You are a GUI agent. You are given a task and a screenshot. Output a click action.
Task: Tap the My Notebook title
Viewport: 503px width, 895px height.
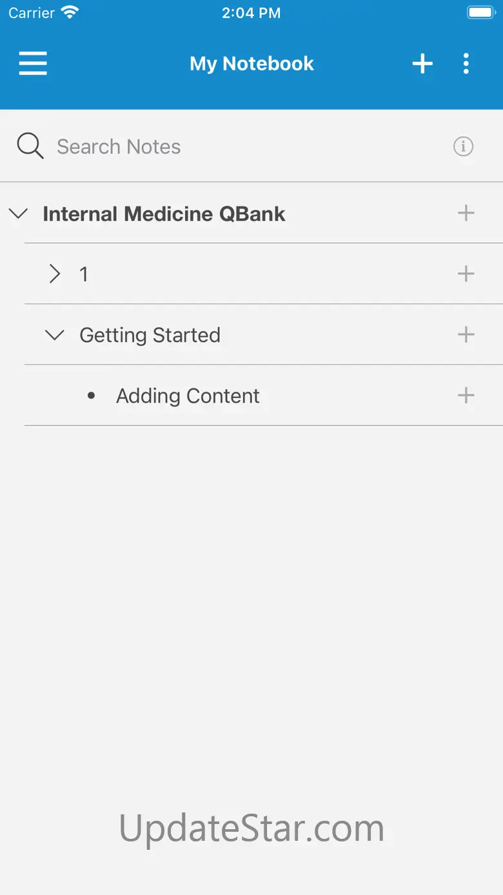pyautogui.click(x=252, y=63)
